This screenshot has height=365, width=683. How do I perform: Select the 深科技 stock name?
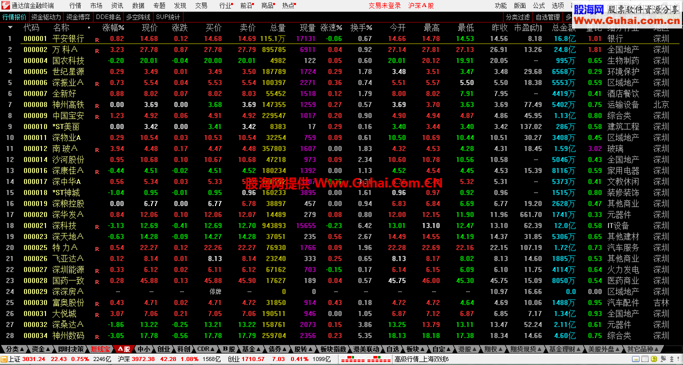pyautogui.click(x=64, y=225)
